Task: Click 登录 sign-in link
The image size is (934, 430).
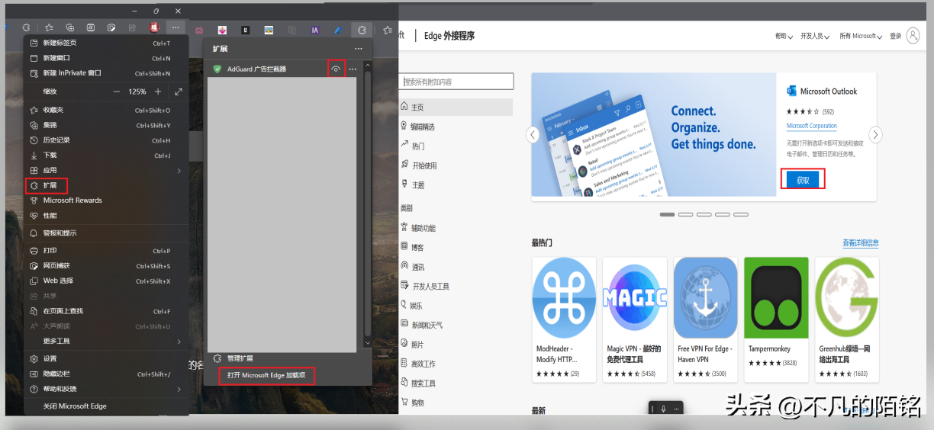Action: (895, 36)
